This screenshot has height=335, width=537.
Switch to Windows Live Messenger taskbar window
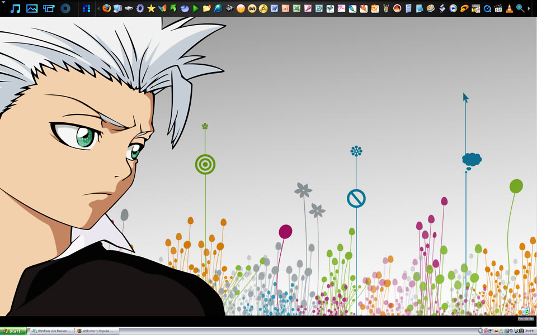(51, 331)
